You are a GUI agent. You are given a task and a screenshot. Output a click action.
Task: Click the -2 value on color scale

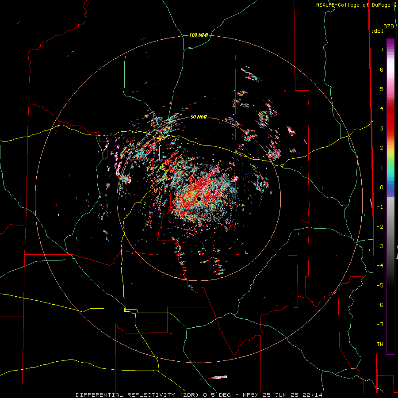click(380, 226)
